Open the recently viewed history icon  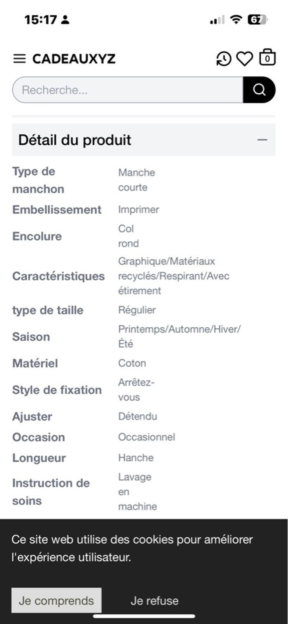click(224, 59)
